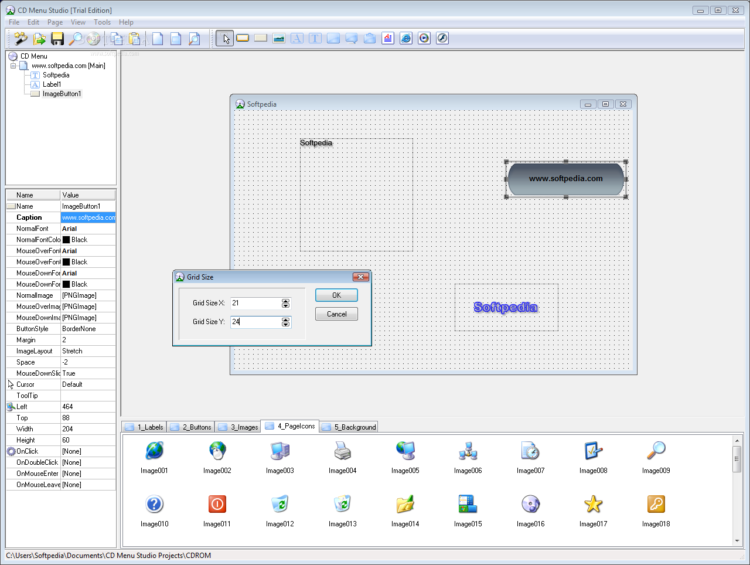Confirm Grid Size with OK

tap(336, 295)
